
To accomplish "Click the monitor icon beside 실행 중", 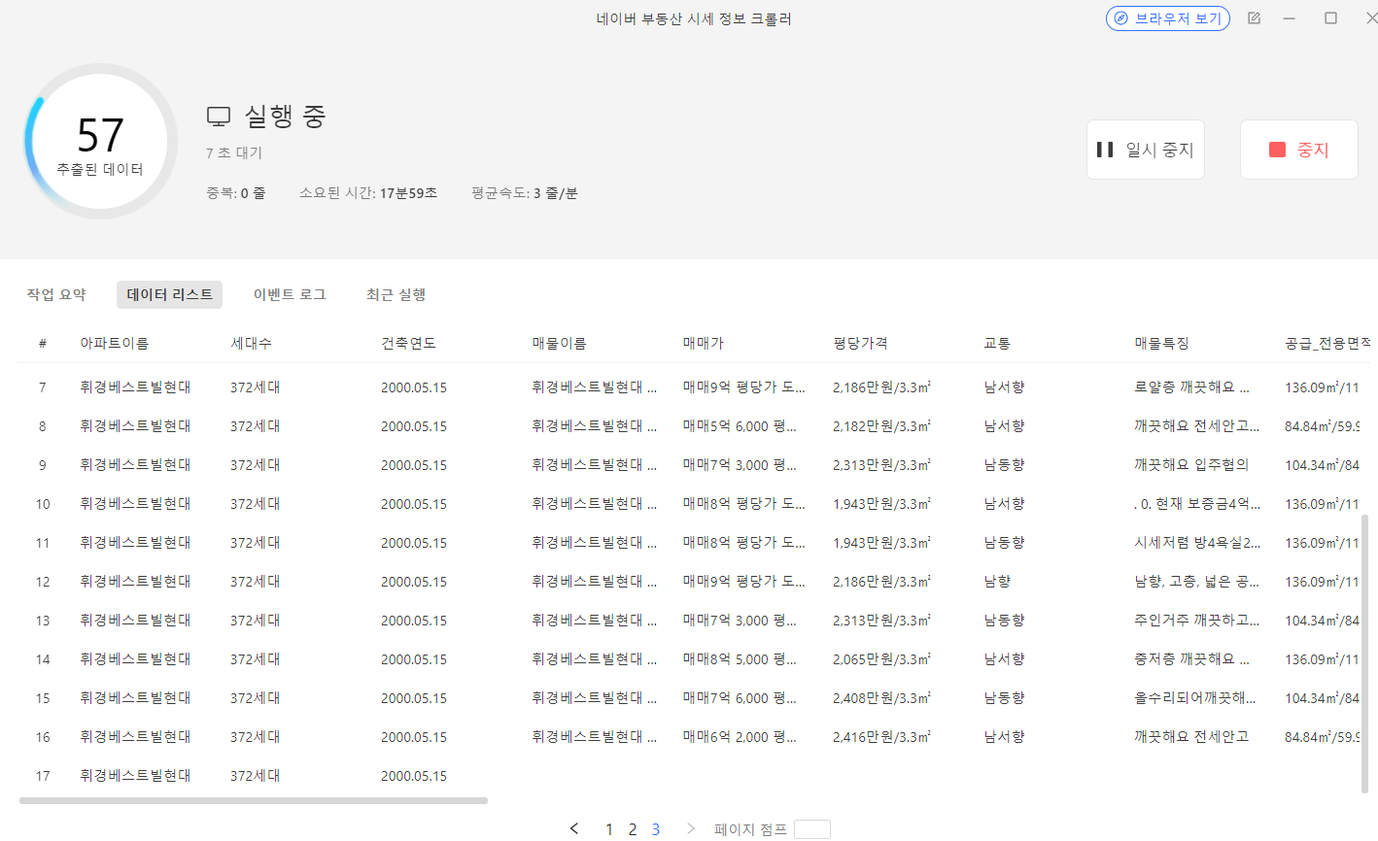I will pos(219,117).
